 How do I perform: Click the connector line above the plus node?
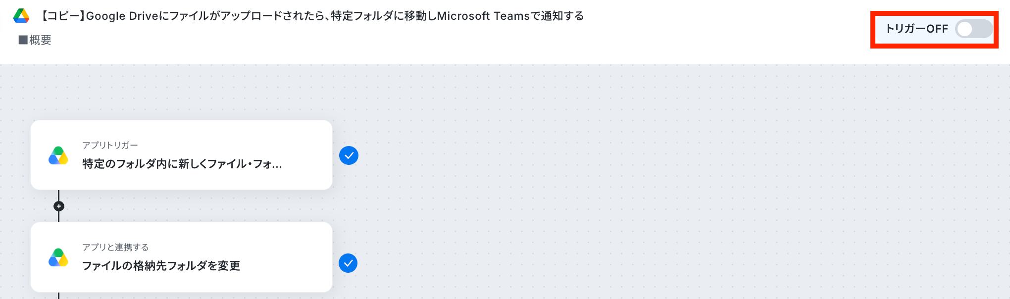pos(58,195)
